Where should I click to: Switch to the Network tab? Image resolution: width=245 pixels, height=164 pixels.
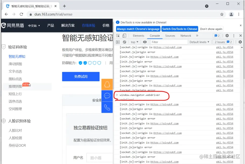point(186,36)
